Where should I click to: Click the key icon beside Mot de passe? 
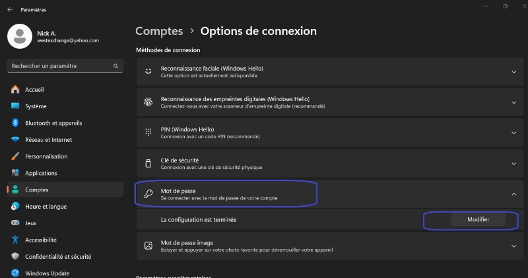[x=148, y=194]
